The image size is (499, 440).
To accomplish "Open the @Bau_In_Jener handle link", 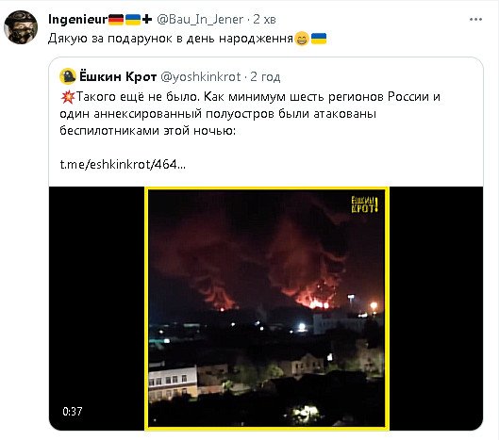I will coord(200,20).
